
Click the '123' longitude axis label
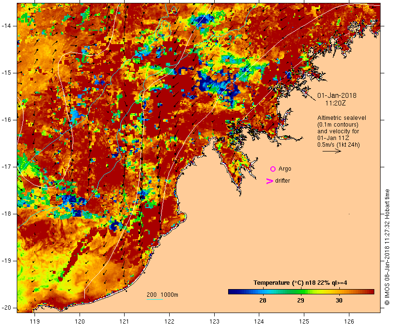pyautogui.click(x=214, y=322)
